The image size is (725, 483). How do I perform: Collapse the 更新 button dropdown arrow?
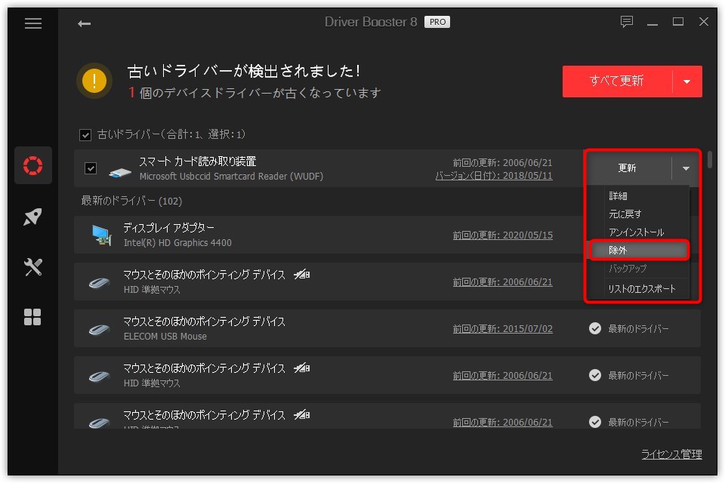(x=686, y=168)
